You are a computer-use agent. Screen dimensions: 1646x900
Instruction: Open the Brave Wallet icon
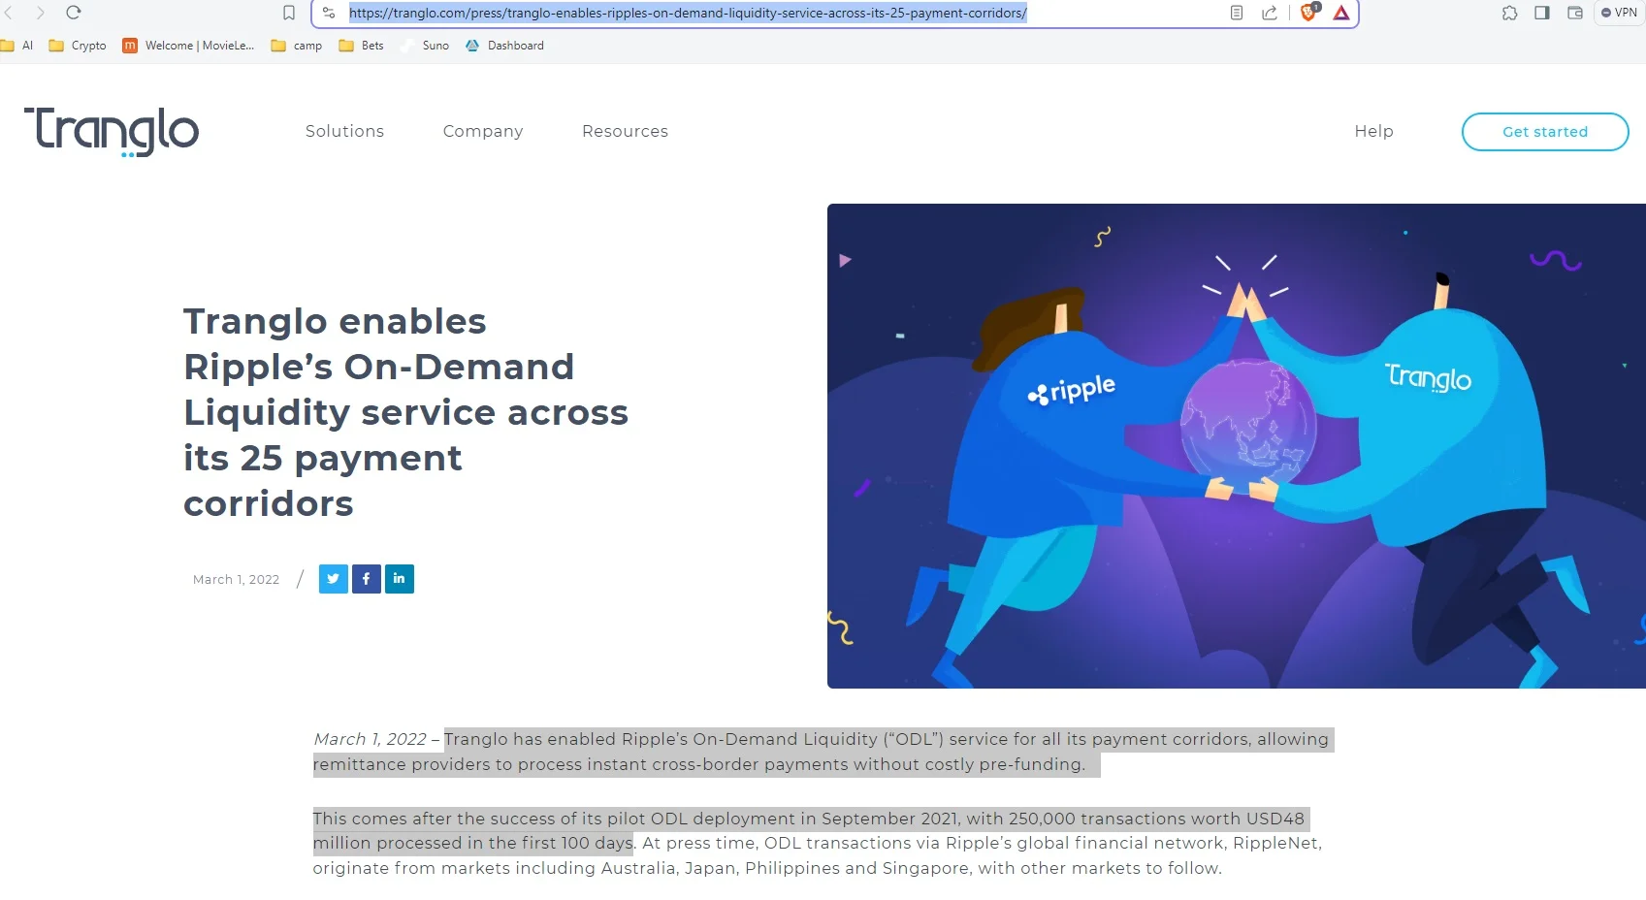1575,13
